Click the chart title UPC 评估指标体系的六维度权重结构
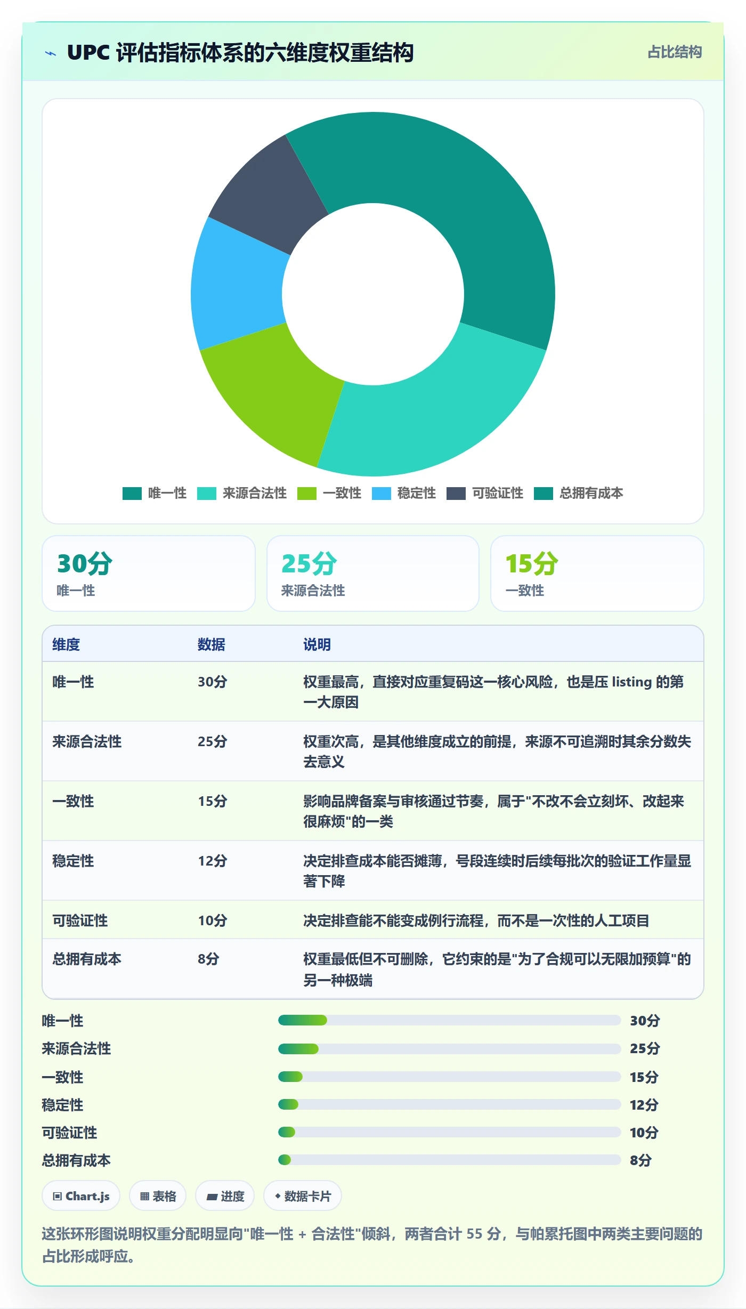Image resolution: width=746 pixels, height=1309 pixels. coord(240,53)
